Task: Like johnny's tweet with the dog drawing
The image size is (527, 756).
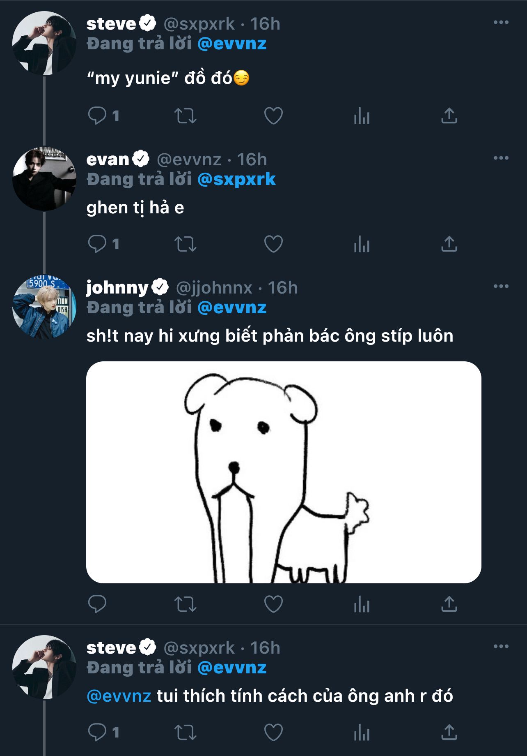Action: [273, 604]
